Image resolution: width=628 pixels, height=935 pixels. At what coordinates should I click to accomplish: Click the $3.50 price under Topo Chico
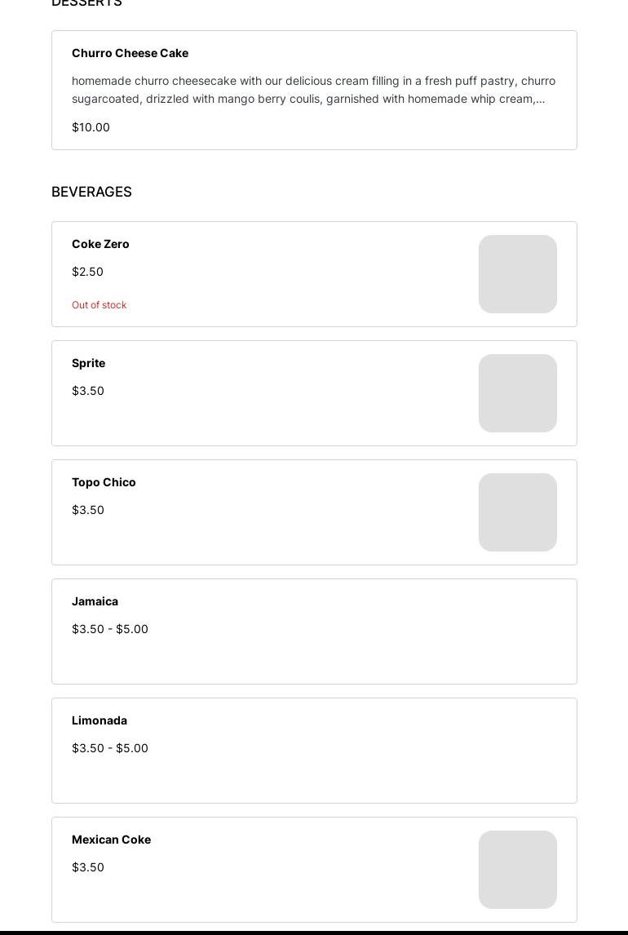(87, 510)
